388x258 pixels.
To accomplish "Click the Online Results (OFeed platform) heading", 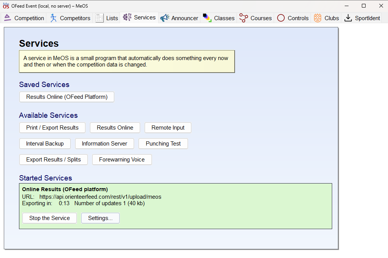I will pos(65,189).
